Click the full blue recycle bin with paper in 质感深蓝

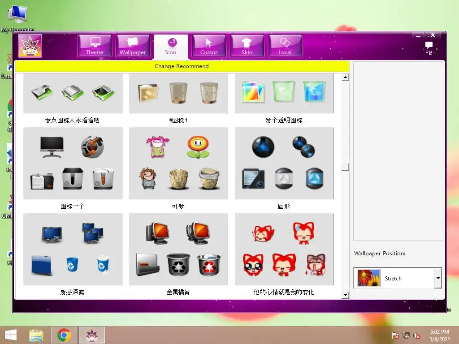(x=103, y=264)
